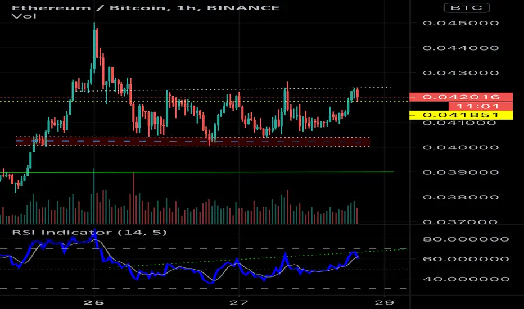Click the 0.040000 price axis label
The image size is (524, 309).
click(x=461, y=147)
